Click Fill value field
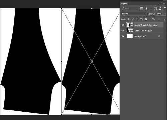This screenshot has width=167, height=120. point(159,19)
